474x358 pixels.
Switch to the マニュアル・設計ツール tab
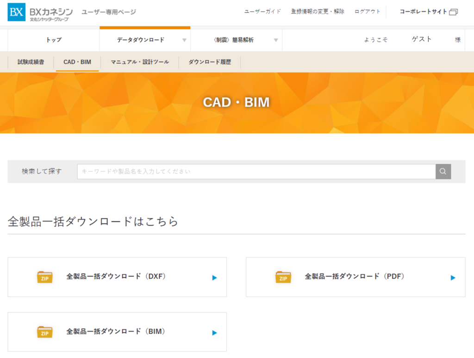(140, 62)
